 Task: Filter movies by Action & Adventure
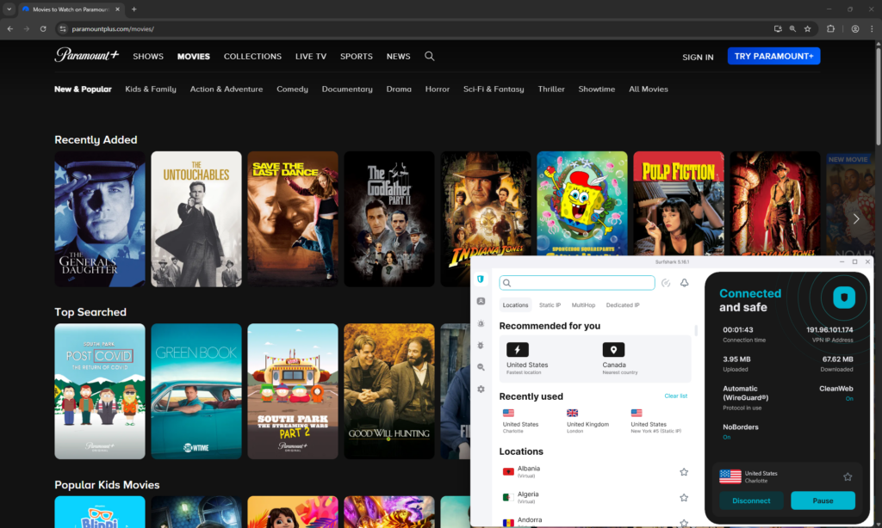[227, 89]
